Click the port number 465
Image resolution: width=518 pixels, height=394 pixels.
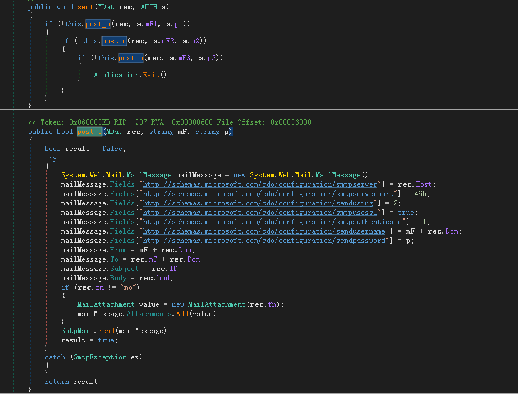pos(420,194)
